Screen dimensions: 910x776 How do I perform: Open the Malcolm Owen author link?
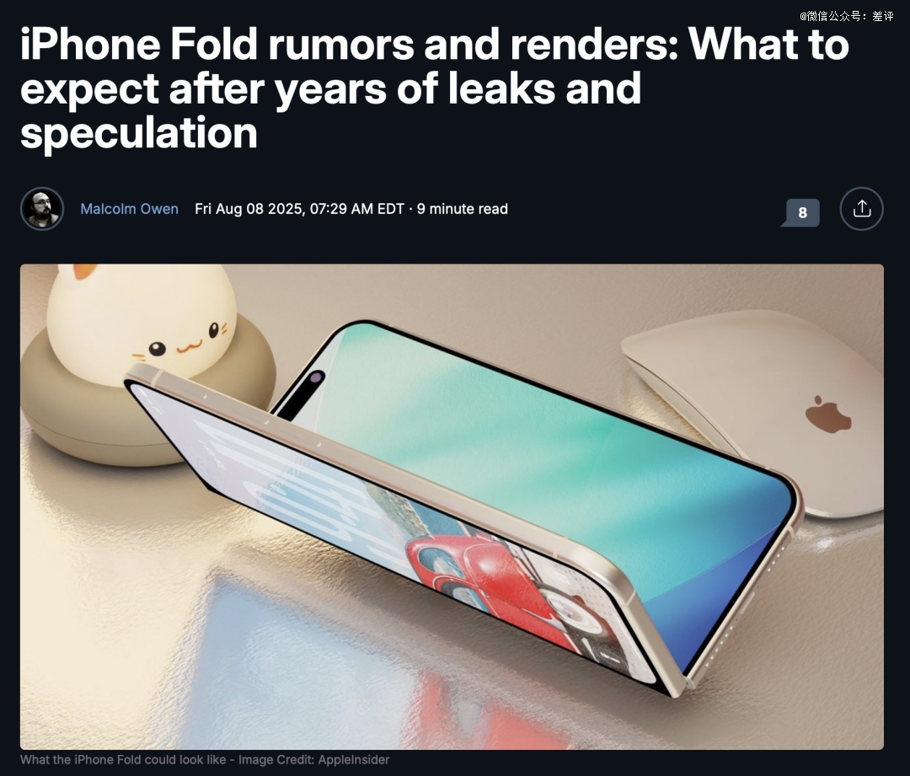click(129, 209)
